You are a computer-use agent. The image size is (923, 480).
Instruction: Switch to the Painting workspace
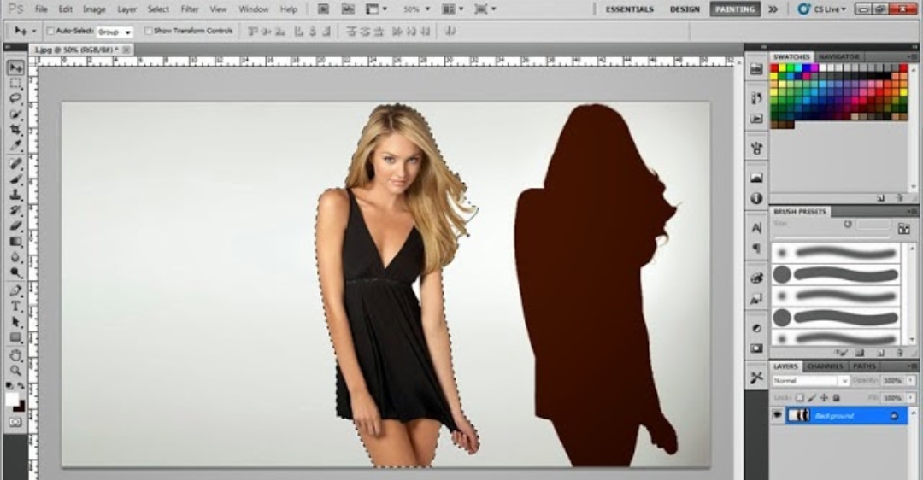click(x=734, y=9)
